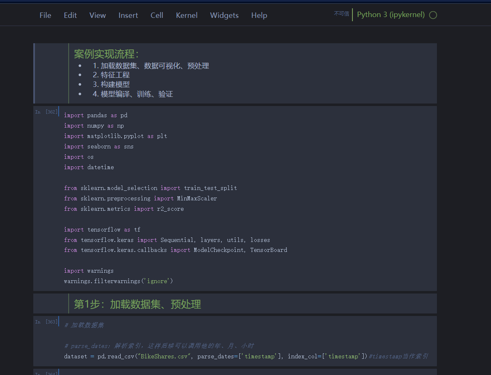The height and width of the screenshot is (375, 491).
Task: Open the Cell menu
Action: click(156, 15)
